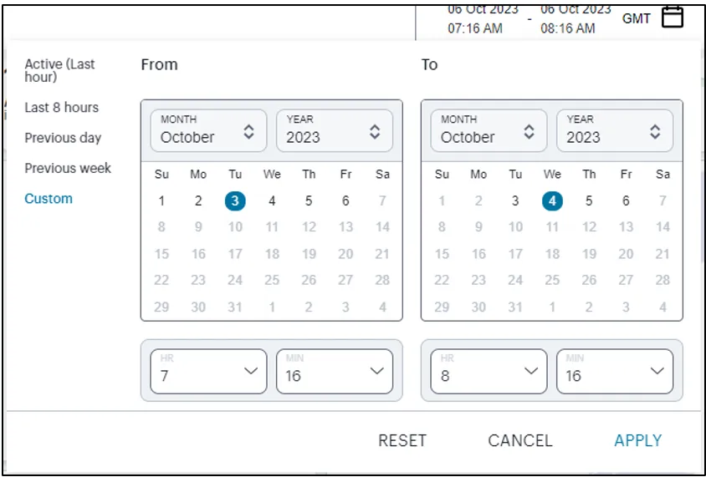Image resolution: width=706 pixels, height=477 pixels.
Task: Click highlighted day 4 in To calendar
Action: (x=552, y=201)
